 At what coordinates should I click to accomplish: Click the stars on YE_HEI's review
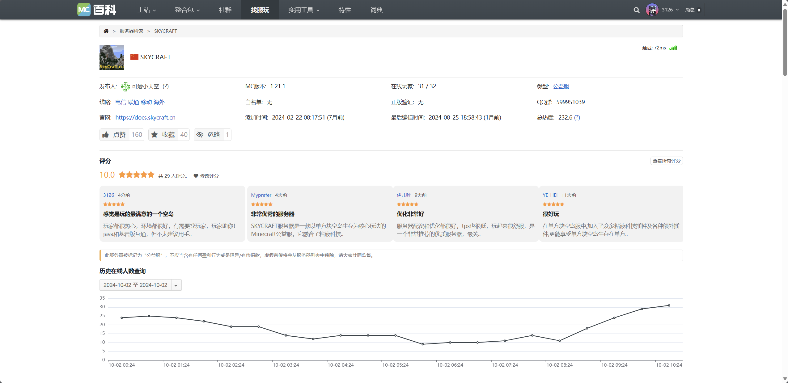(553, 204)
